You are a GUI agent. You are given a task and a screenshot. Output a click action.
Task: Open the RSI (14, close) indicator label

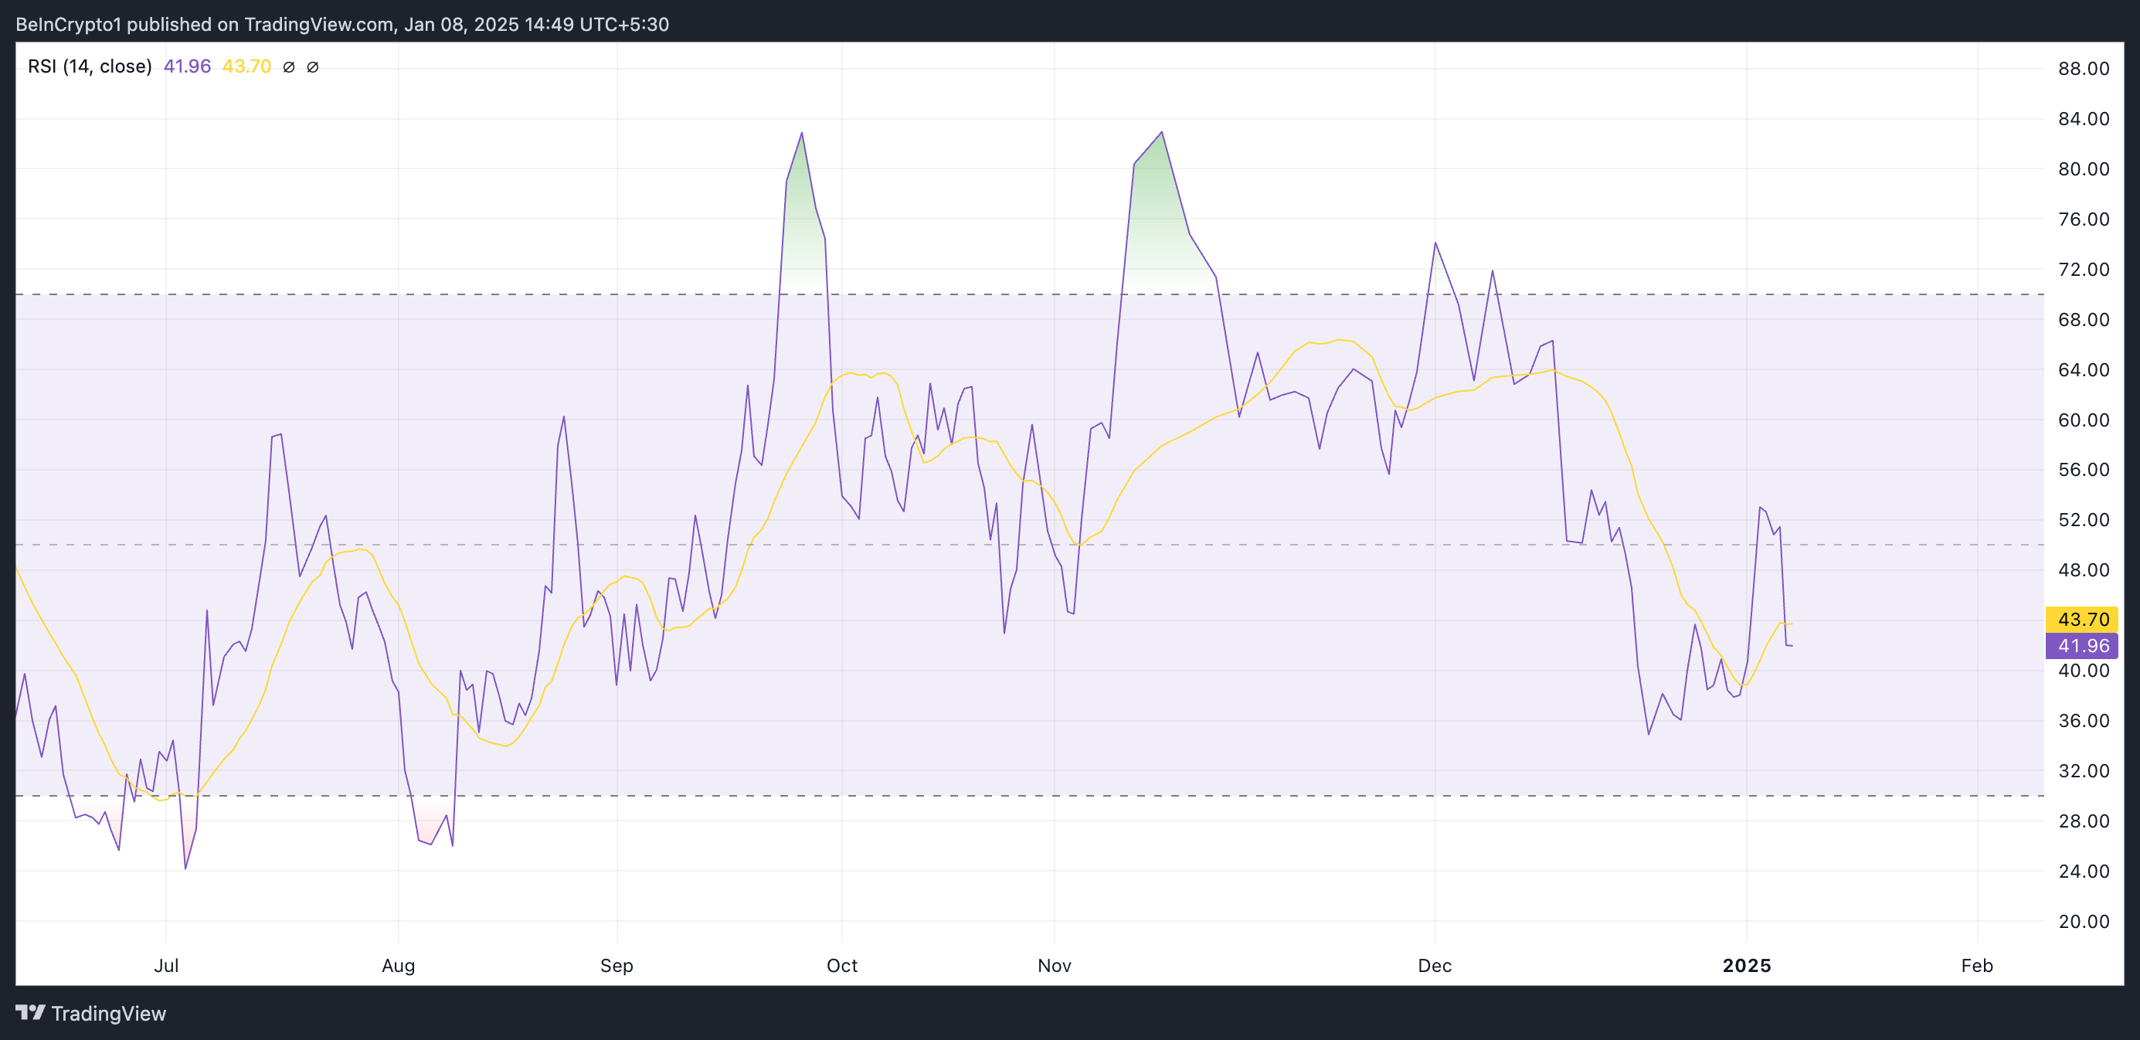pyautogui.click(x=90, y=66)
